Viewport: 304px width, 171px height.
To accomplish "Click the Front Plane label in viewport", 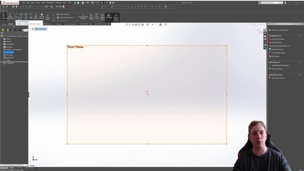I will coord(75,47).
